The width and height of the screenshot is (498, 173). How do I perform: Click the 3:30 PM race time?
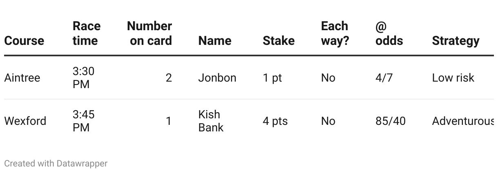[83, 78]
